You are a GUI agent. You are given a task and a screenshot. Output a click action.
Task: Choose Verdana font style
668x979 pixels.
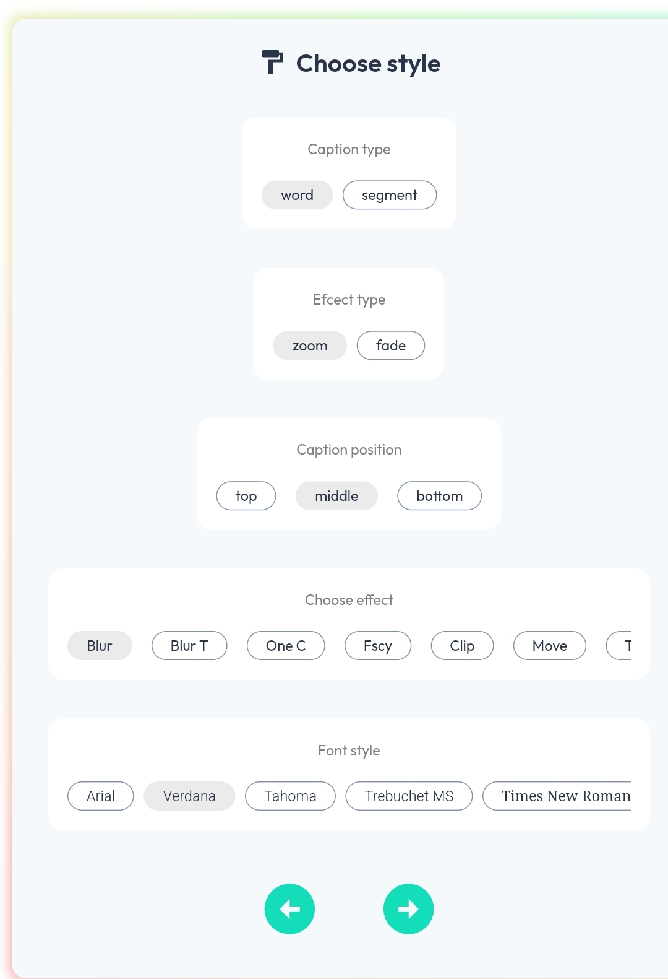[x=189, y=796]
